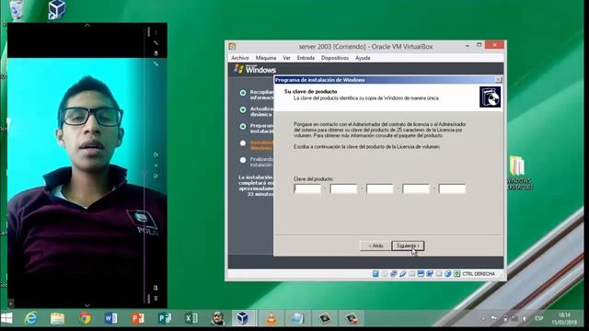Click the VirtualBox window title bar icon
Screen dimensions: 589x331
232,47
